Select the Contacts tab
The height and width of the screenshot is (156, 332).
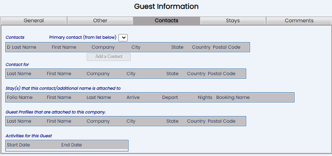click(x=166, y=21)
